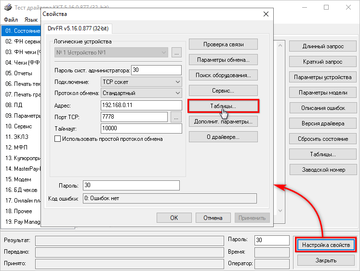The width and height of the screenshot is (360, 271).
Task: Expand the Протокол обмена dropdown
Action: tap(177, 93)
